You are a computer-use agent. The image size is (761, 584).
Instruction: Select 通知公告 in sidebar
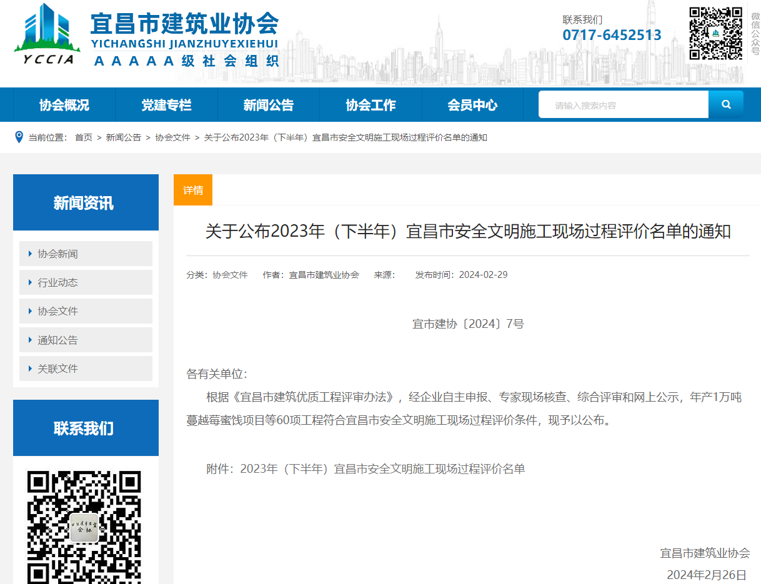pyautogui.click(x=86, y=340)
